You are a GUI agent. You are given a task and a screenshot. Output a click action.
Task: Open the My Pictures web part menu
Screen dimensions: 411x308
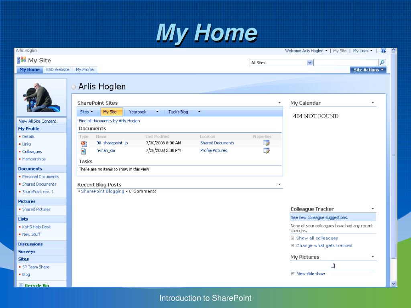pyautogui.click(x=373, y=257)
